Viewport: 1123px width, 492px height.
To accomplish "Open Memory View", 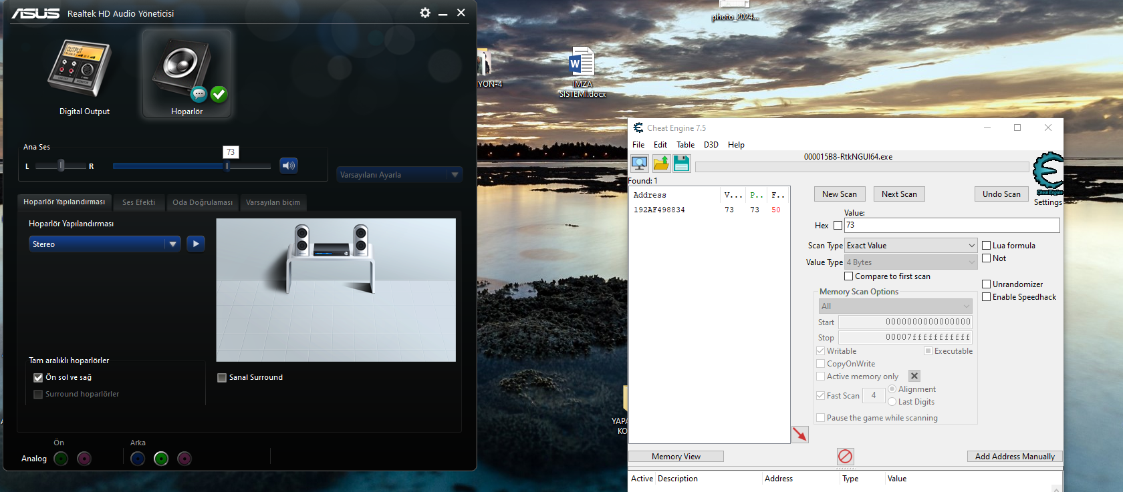I will 676,457.
